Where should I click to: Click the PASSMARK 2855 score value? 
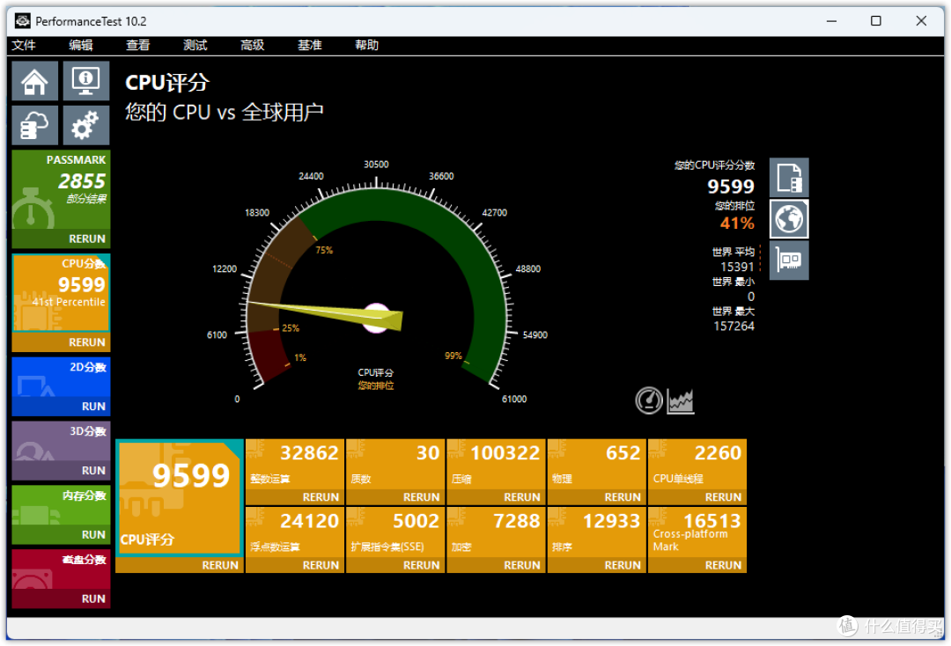pyautogui.click(x=82, y=181)
